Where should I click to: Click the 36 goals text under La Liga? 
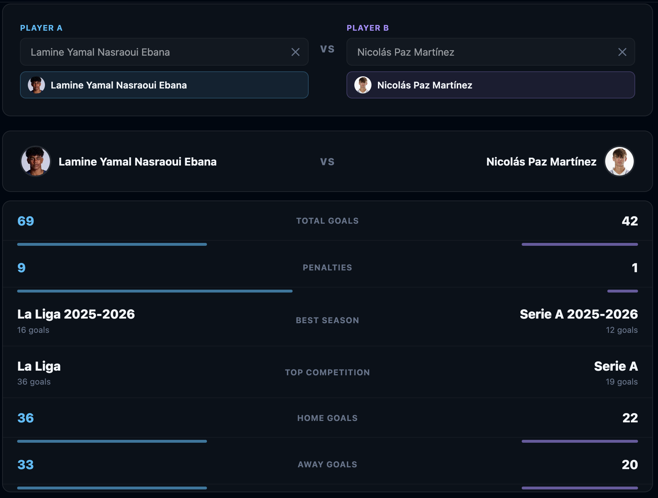click(x=34, y=382)
